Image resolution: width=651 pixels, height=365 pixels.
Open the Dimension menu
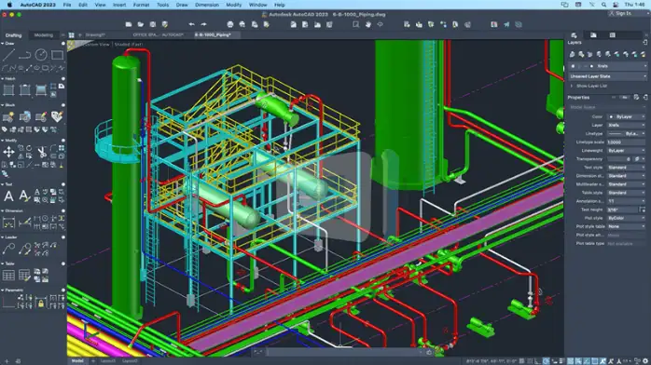point(207,5)
